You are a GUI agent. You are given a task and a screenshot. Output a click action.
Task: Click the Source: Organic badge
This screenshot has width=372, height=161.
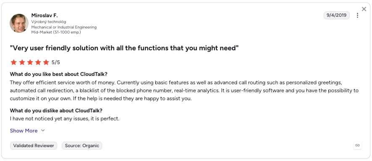tap(82, 145)
